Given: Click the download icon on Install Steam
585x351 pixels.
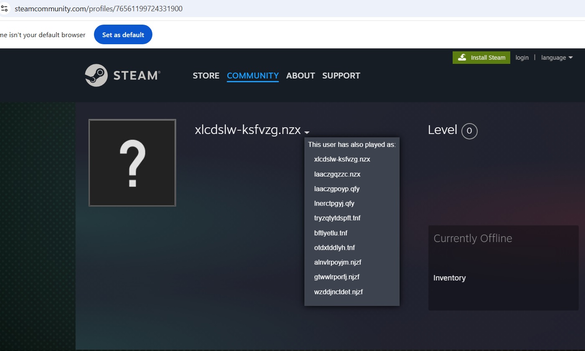Looking at the screenshot, I should (x=462, y=58).
